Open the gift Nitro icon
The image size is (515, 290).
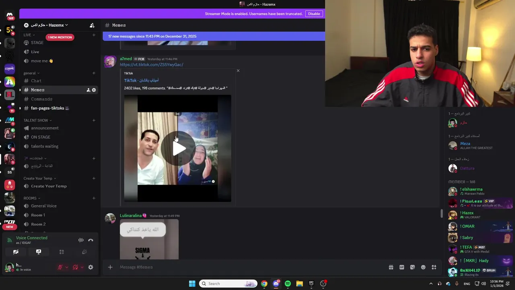coord(391,267)
